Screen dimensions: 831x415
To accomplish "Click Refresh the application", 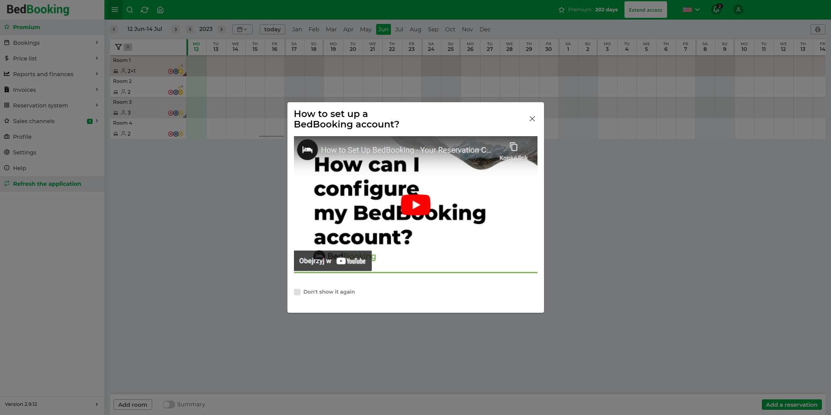I will [52, 184].
